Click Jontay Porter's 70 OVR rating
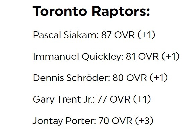This screenshot has height=133, width=196. [115, 121]
